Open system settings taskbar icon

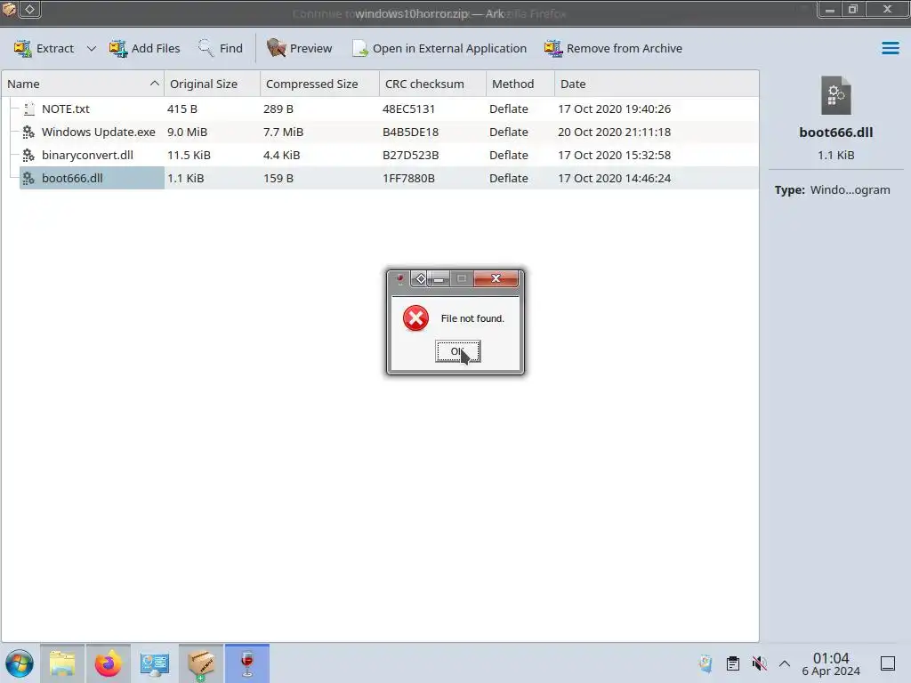pyautogui.click(x=155, y=663)
